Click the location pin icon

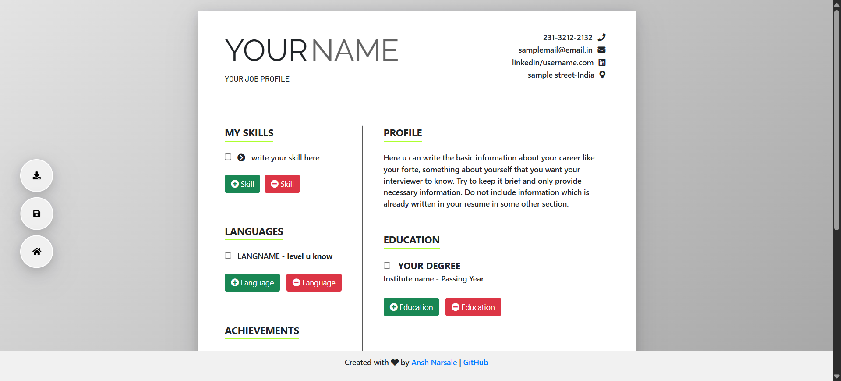click(x=602, y=75)
